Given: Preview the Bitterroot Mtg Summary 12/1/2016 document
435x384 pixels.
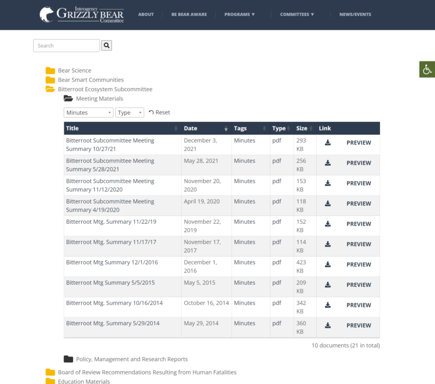Looking at the screenshot, I should tap(359, 264).
